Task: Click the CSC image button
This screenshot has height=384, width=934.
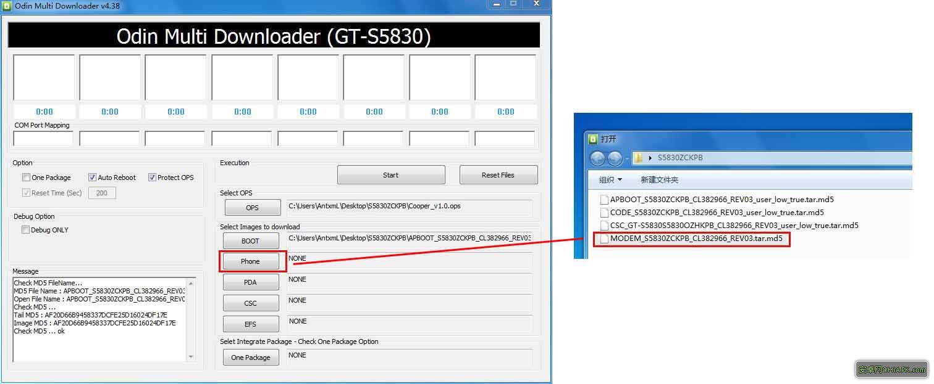Action: coord(251,303)
